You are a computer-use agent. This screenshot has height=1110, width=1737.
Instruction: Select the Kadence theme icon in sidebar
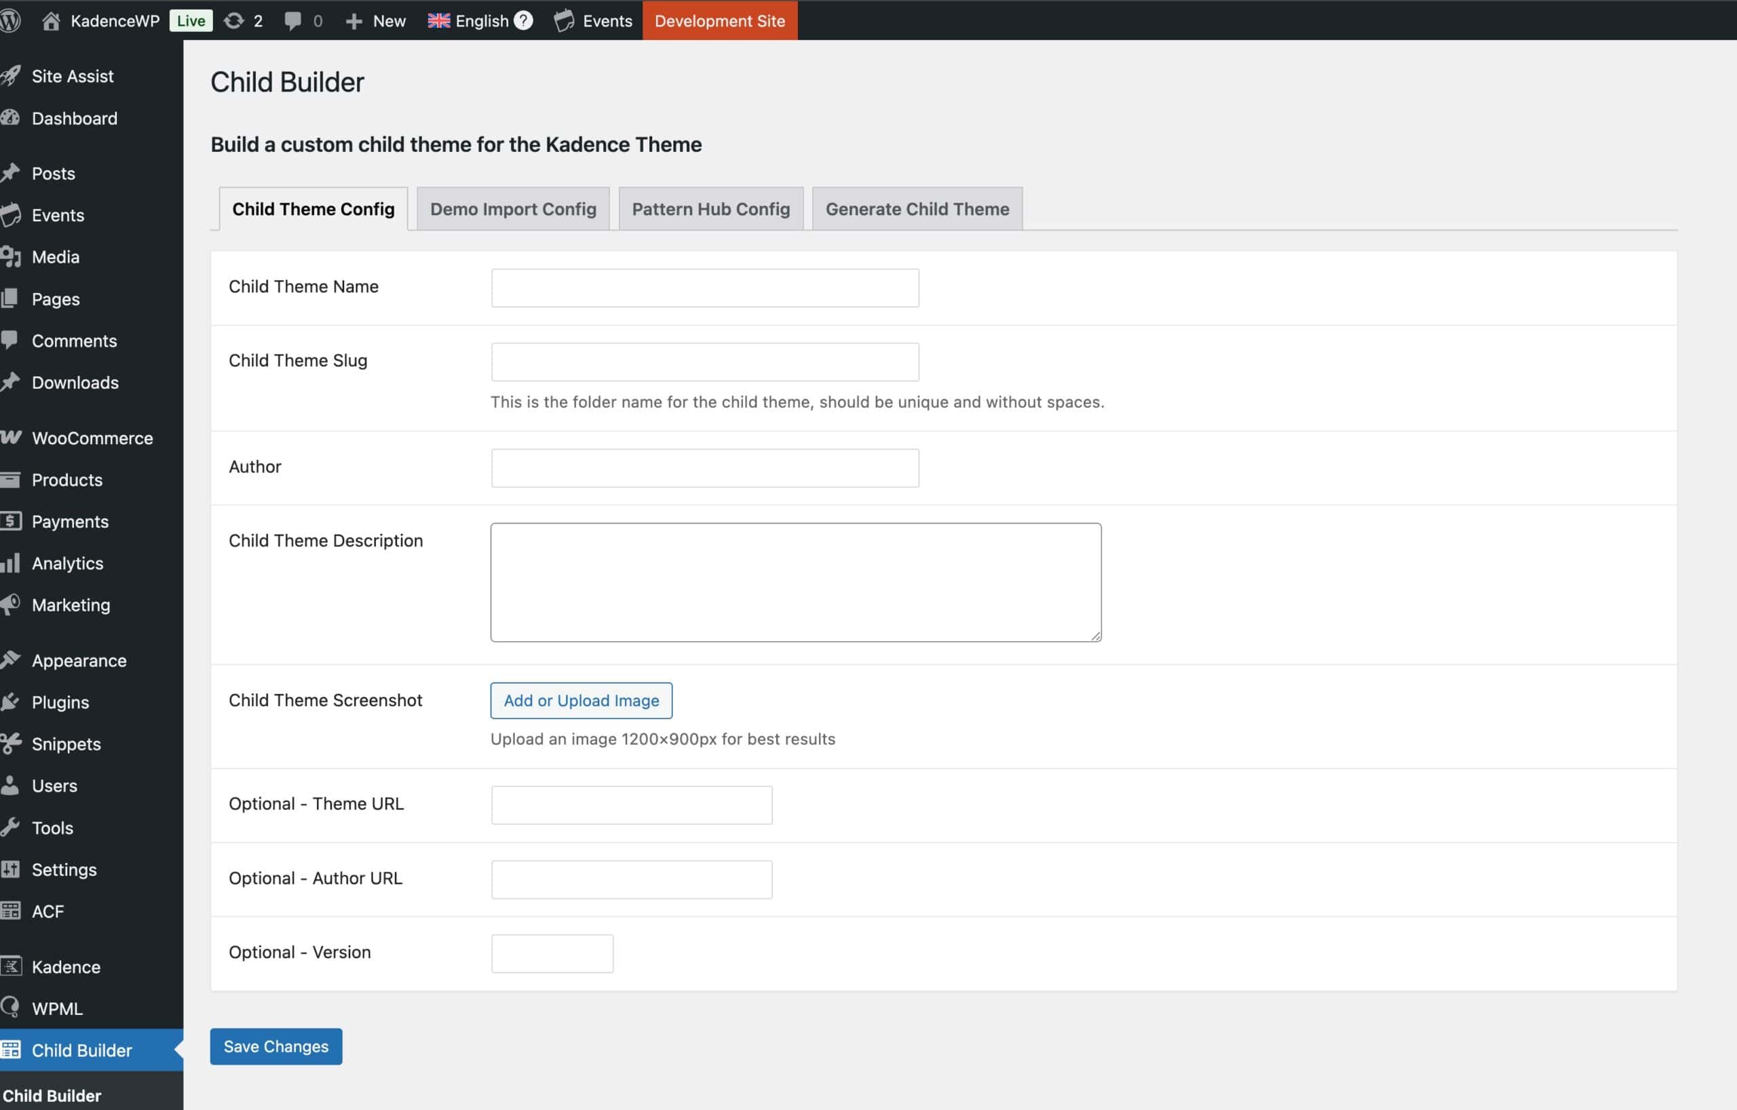click(x=12, y=966)
